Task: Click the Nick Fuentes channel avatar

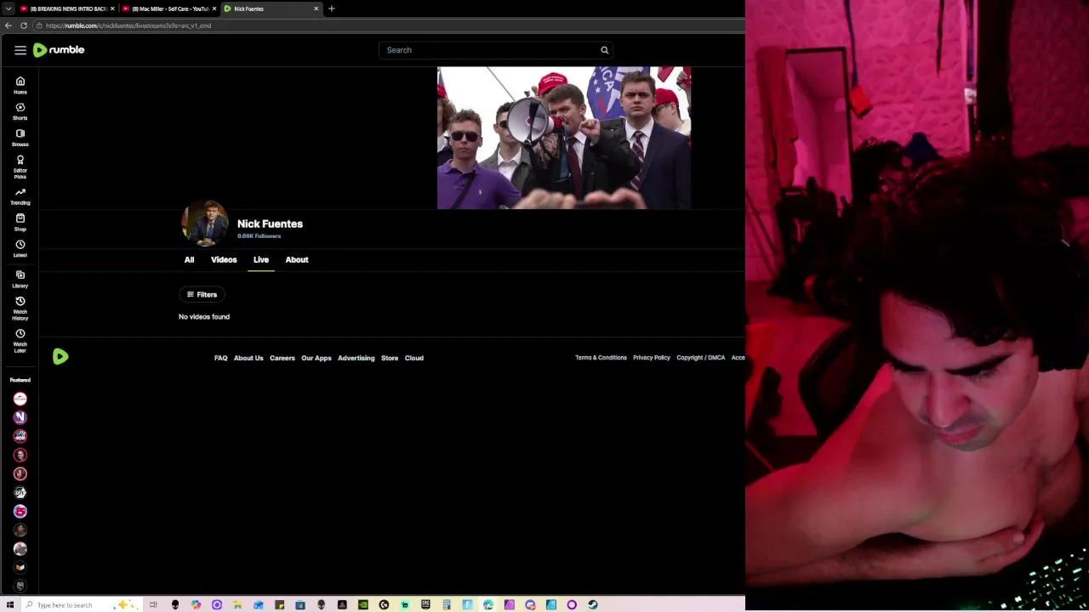Action: (x=205, y=224)
